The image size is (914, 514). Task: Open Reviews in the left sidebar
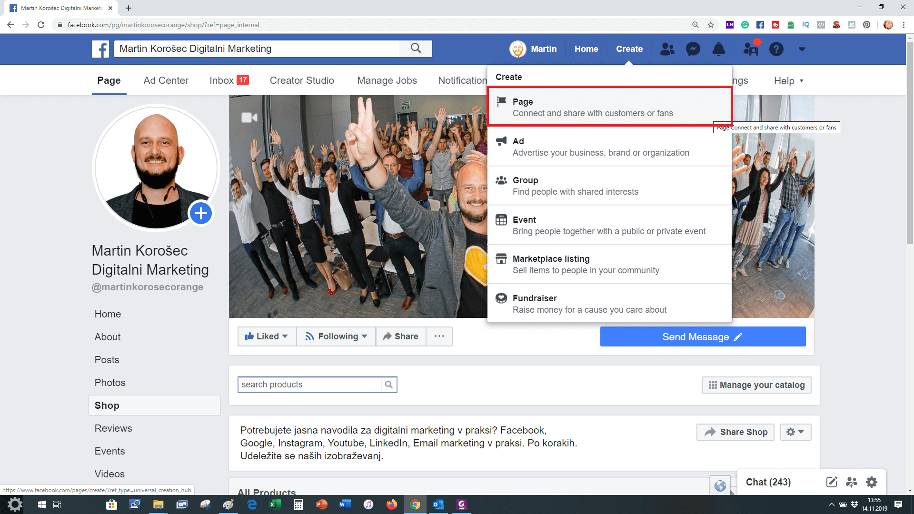(113, 428)
